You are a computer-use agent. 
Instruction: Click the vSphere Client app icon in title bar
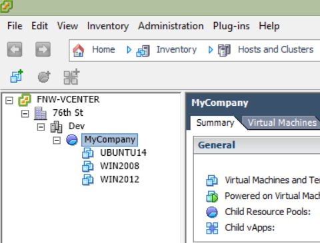tap(6, 6)
